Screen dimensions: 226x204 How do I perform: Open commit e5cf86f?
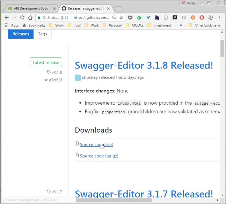[53, 80]
